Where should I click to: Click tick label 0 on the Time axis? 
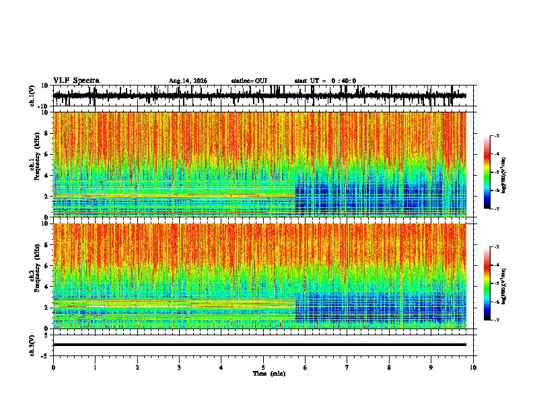53,368
